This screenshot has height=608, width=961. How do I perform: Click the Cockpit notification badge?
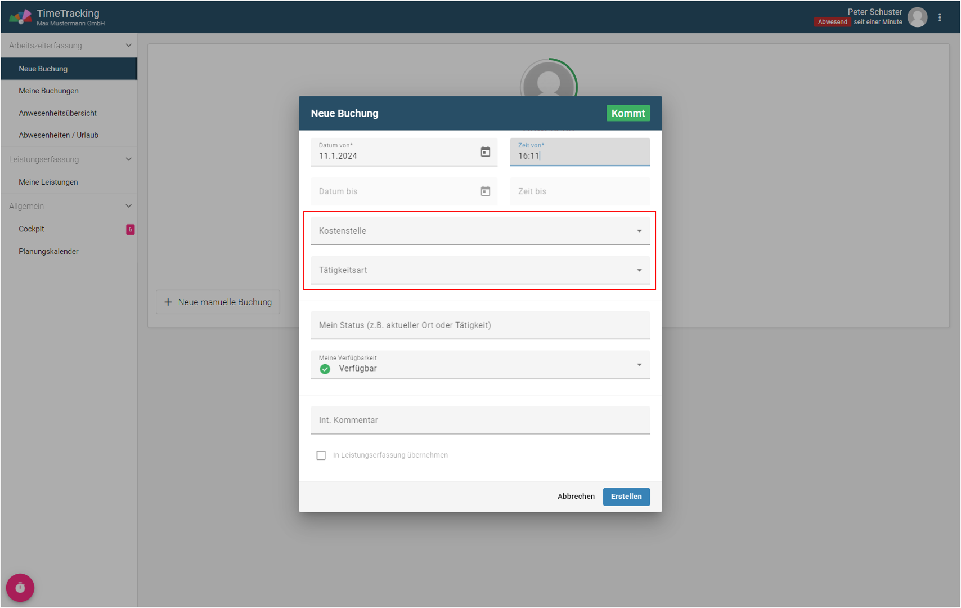tap(130, 229)
